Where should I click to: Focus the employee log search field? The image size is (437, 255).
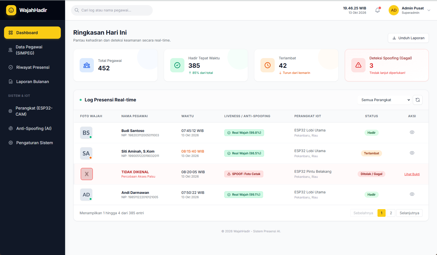(x=112, y=10)
